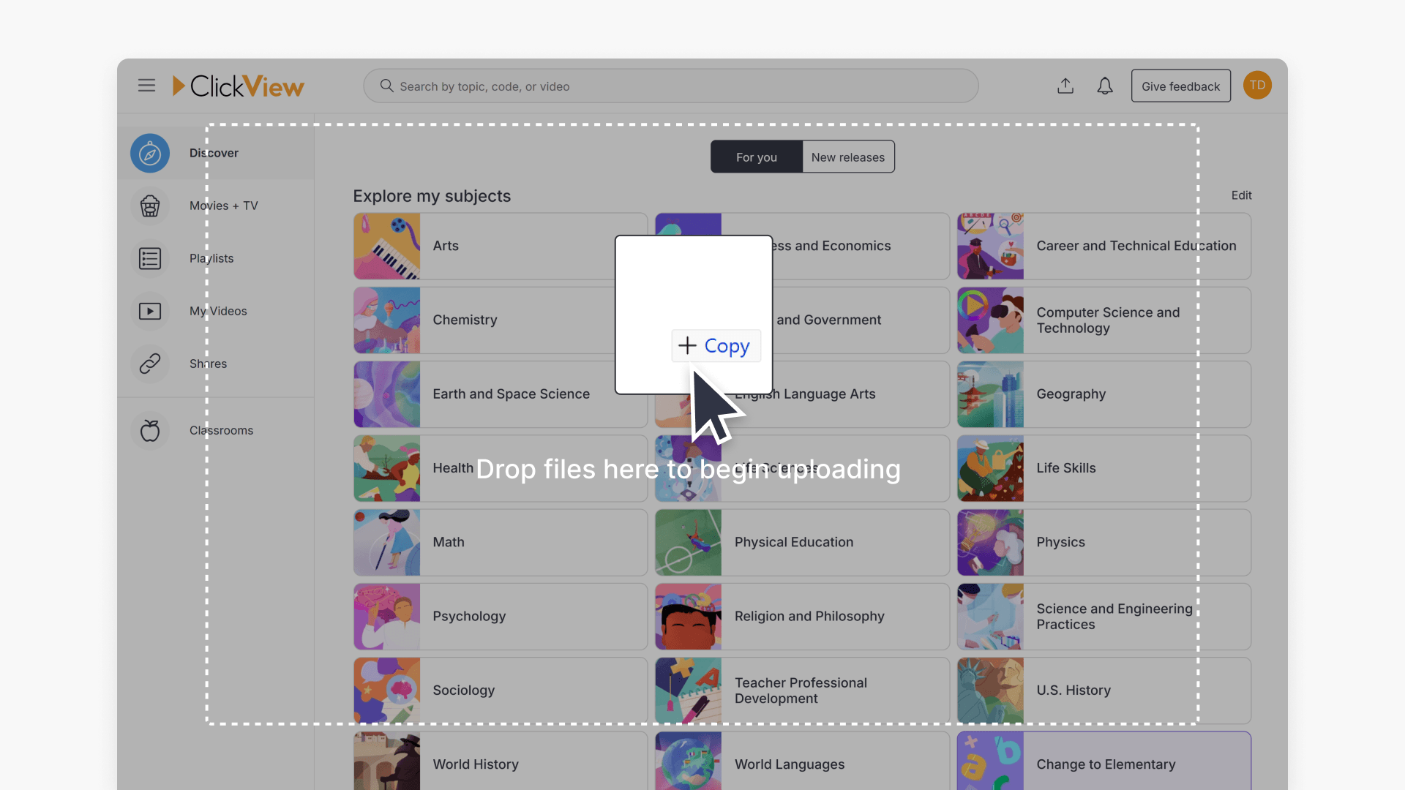Click the upload icon in the top bar
Viewport: 1405px width, 790px height.
(1065, 86)
